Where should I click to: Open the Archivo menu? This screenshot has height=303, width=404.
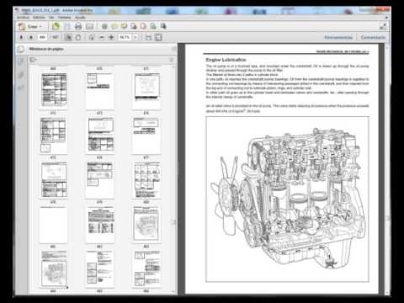pyautogui.click(x=23, y=18)
